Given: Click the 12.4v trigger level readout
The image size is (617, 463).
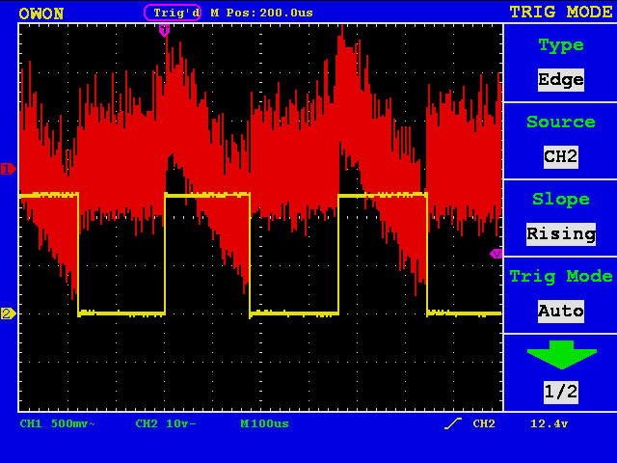Looking at the screenshot, I should 549,423.
